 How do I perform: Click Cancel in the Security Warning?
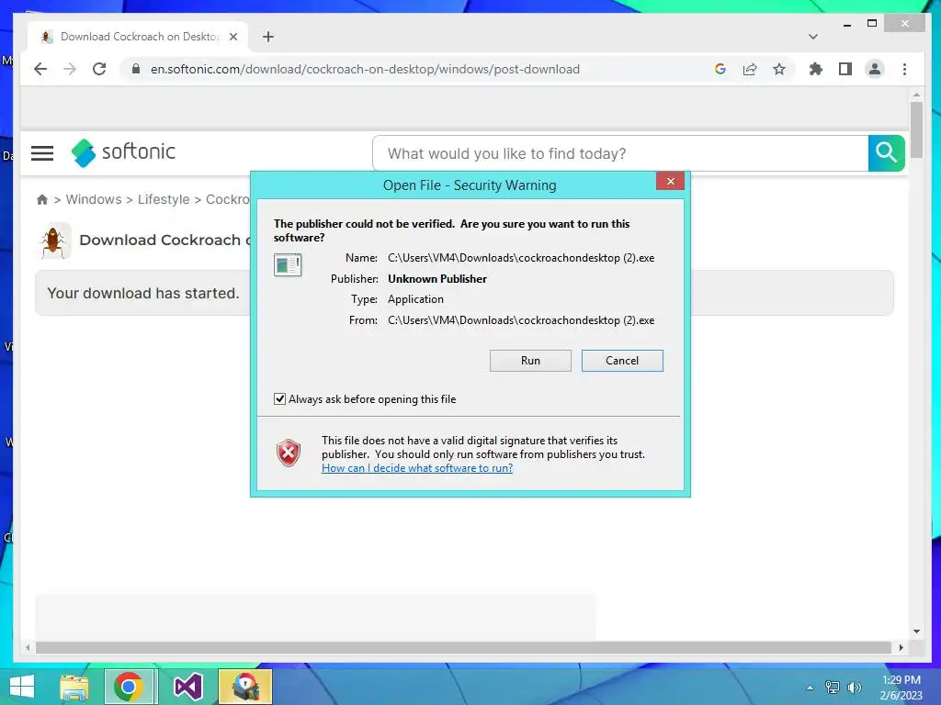pos(622,360)
